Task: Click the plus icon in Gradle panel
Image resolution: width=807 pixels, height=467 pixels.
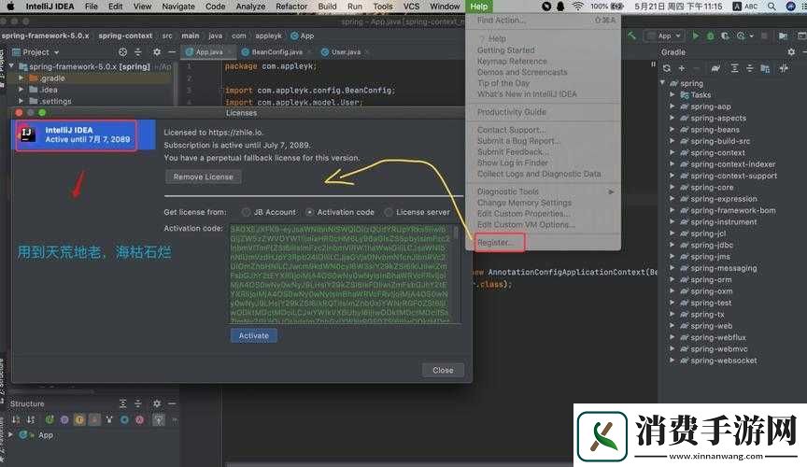Action: [x=682, y=68]
